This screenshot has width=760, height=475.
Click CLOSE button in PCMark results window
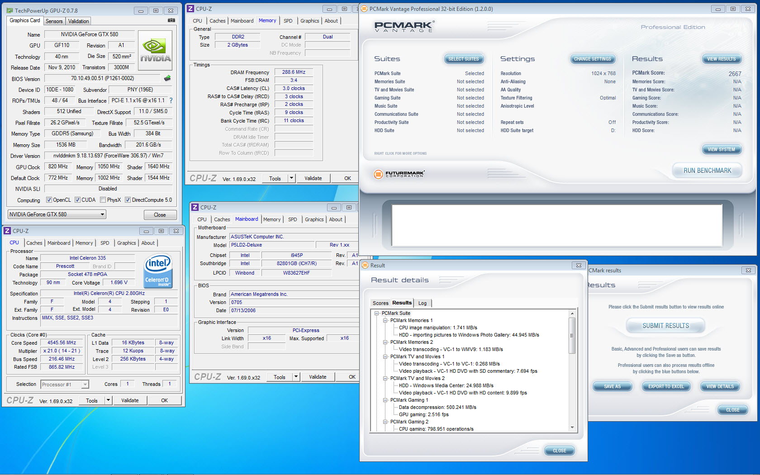[732, 410]
